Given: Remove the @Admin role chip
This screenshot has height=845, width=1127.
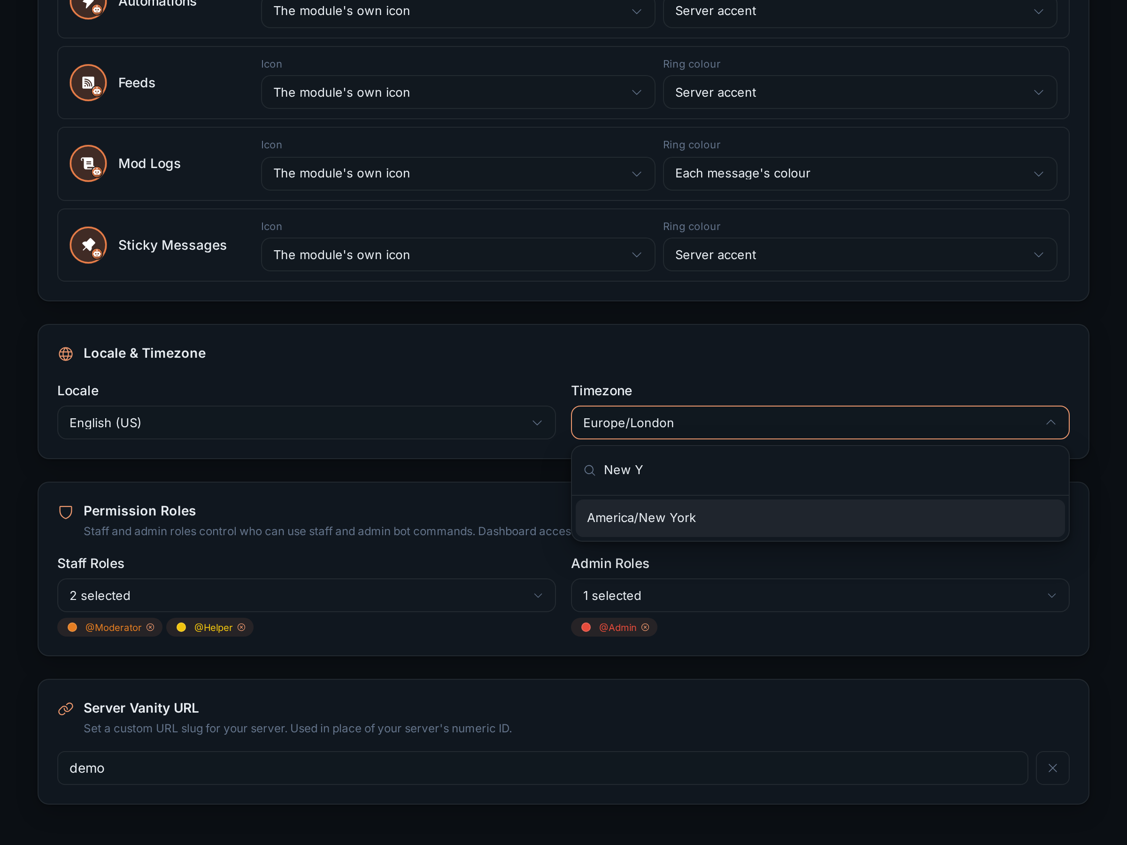Looking at the screenshot, I should pos(645,627).
